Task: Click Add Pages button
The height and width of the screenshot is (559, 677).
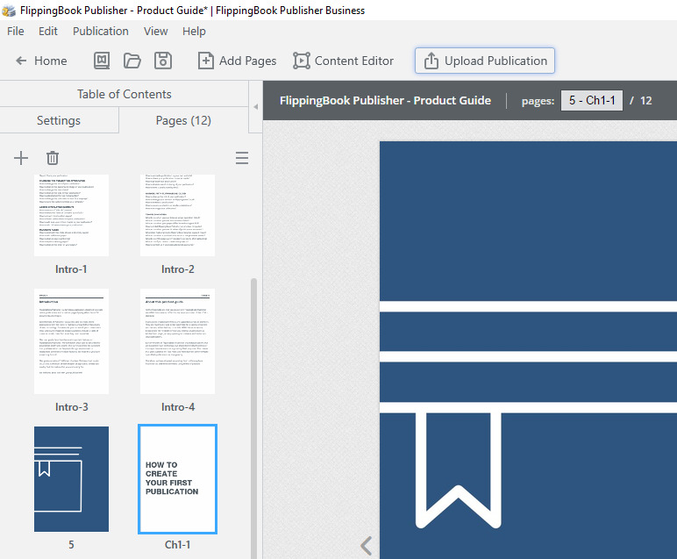Action: [237, 61]
